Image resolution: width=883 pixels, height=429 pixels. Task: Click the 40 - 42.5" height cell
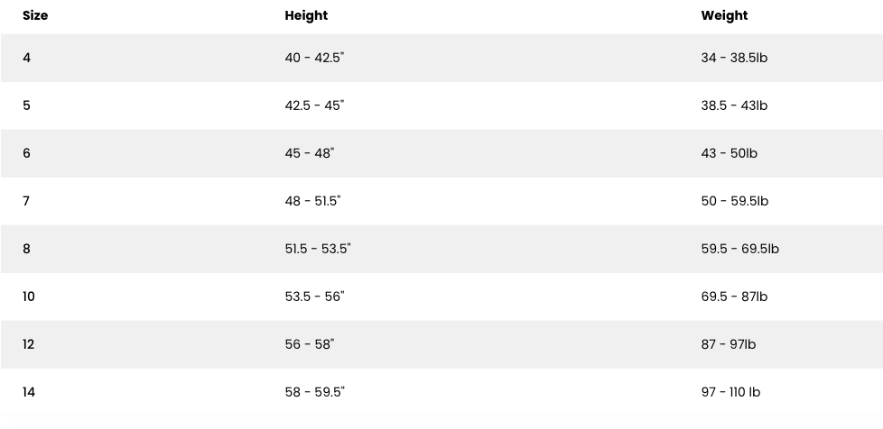coord(314,58)
